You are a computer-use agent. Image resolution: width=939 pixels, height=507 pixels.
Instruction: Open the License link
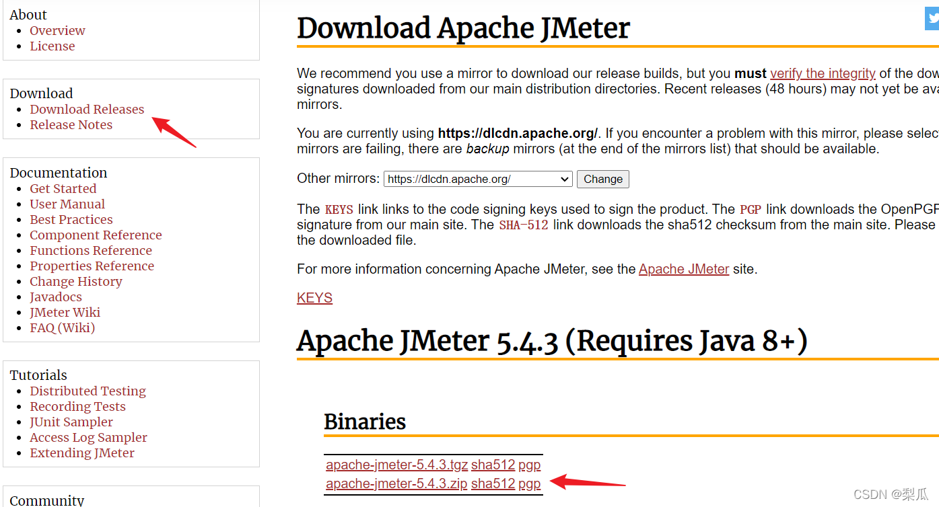click(53, 46)
